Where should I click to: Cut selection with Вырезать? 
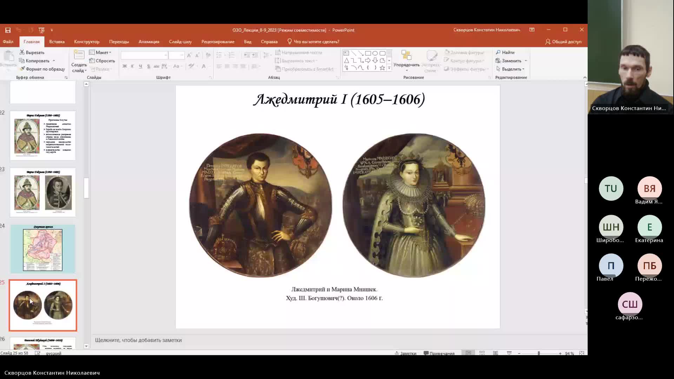pyautogui.click(x=32, y=53)
